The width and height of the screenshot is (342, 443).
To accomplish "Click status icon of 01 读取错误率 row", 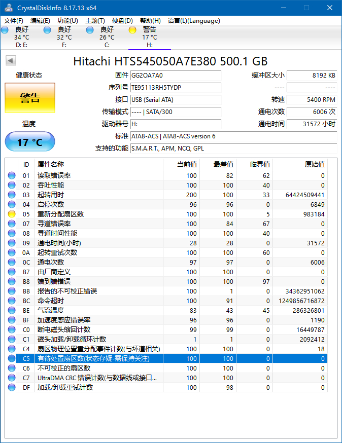I will point(12,175).
